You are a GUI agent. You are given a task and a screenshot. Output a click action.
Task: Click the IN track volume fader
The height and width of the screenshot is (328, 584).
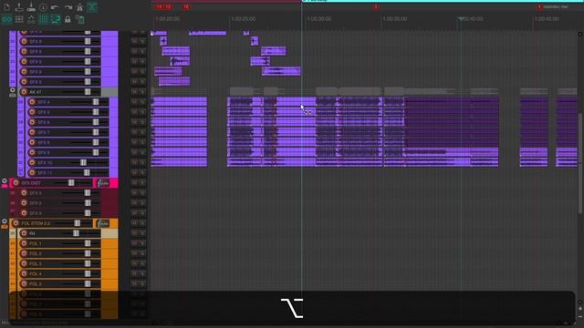click(x=76, y=233)
